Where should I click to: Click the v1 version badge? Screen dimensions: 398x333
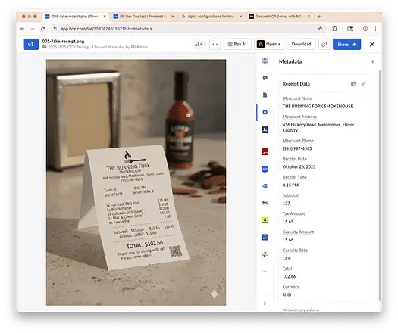click(31, 44)
